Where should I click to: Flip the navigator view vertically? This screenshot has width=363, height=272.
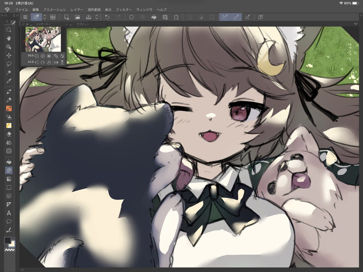[x=62, y=63]
